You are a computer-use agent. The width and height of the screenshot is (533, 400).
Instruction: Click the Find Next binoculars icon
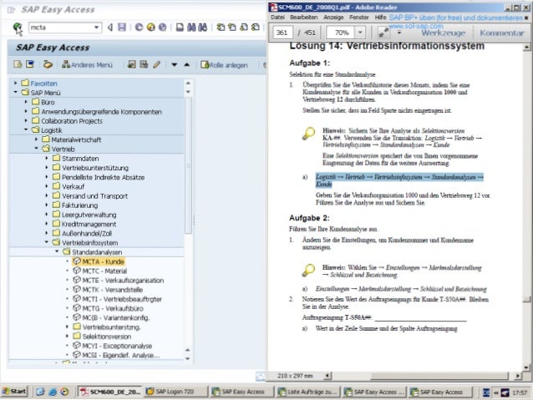203,28
